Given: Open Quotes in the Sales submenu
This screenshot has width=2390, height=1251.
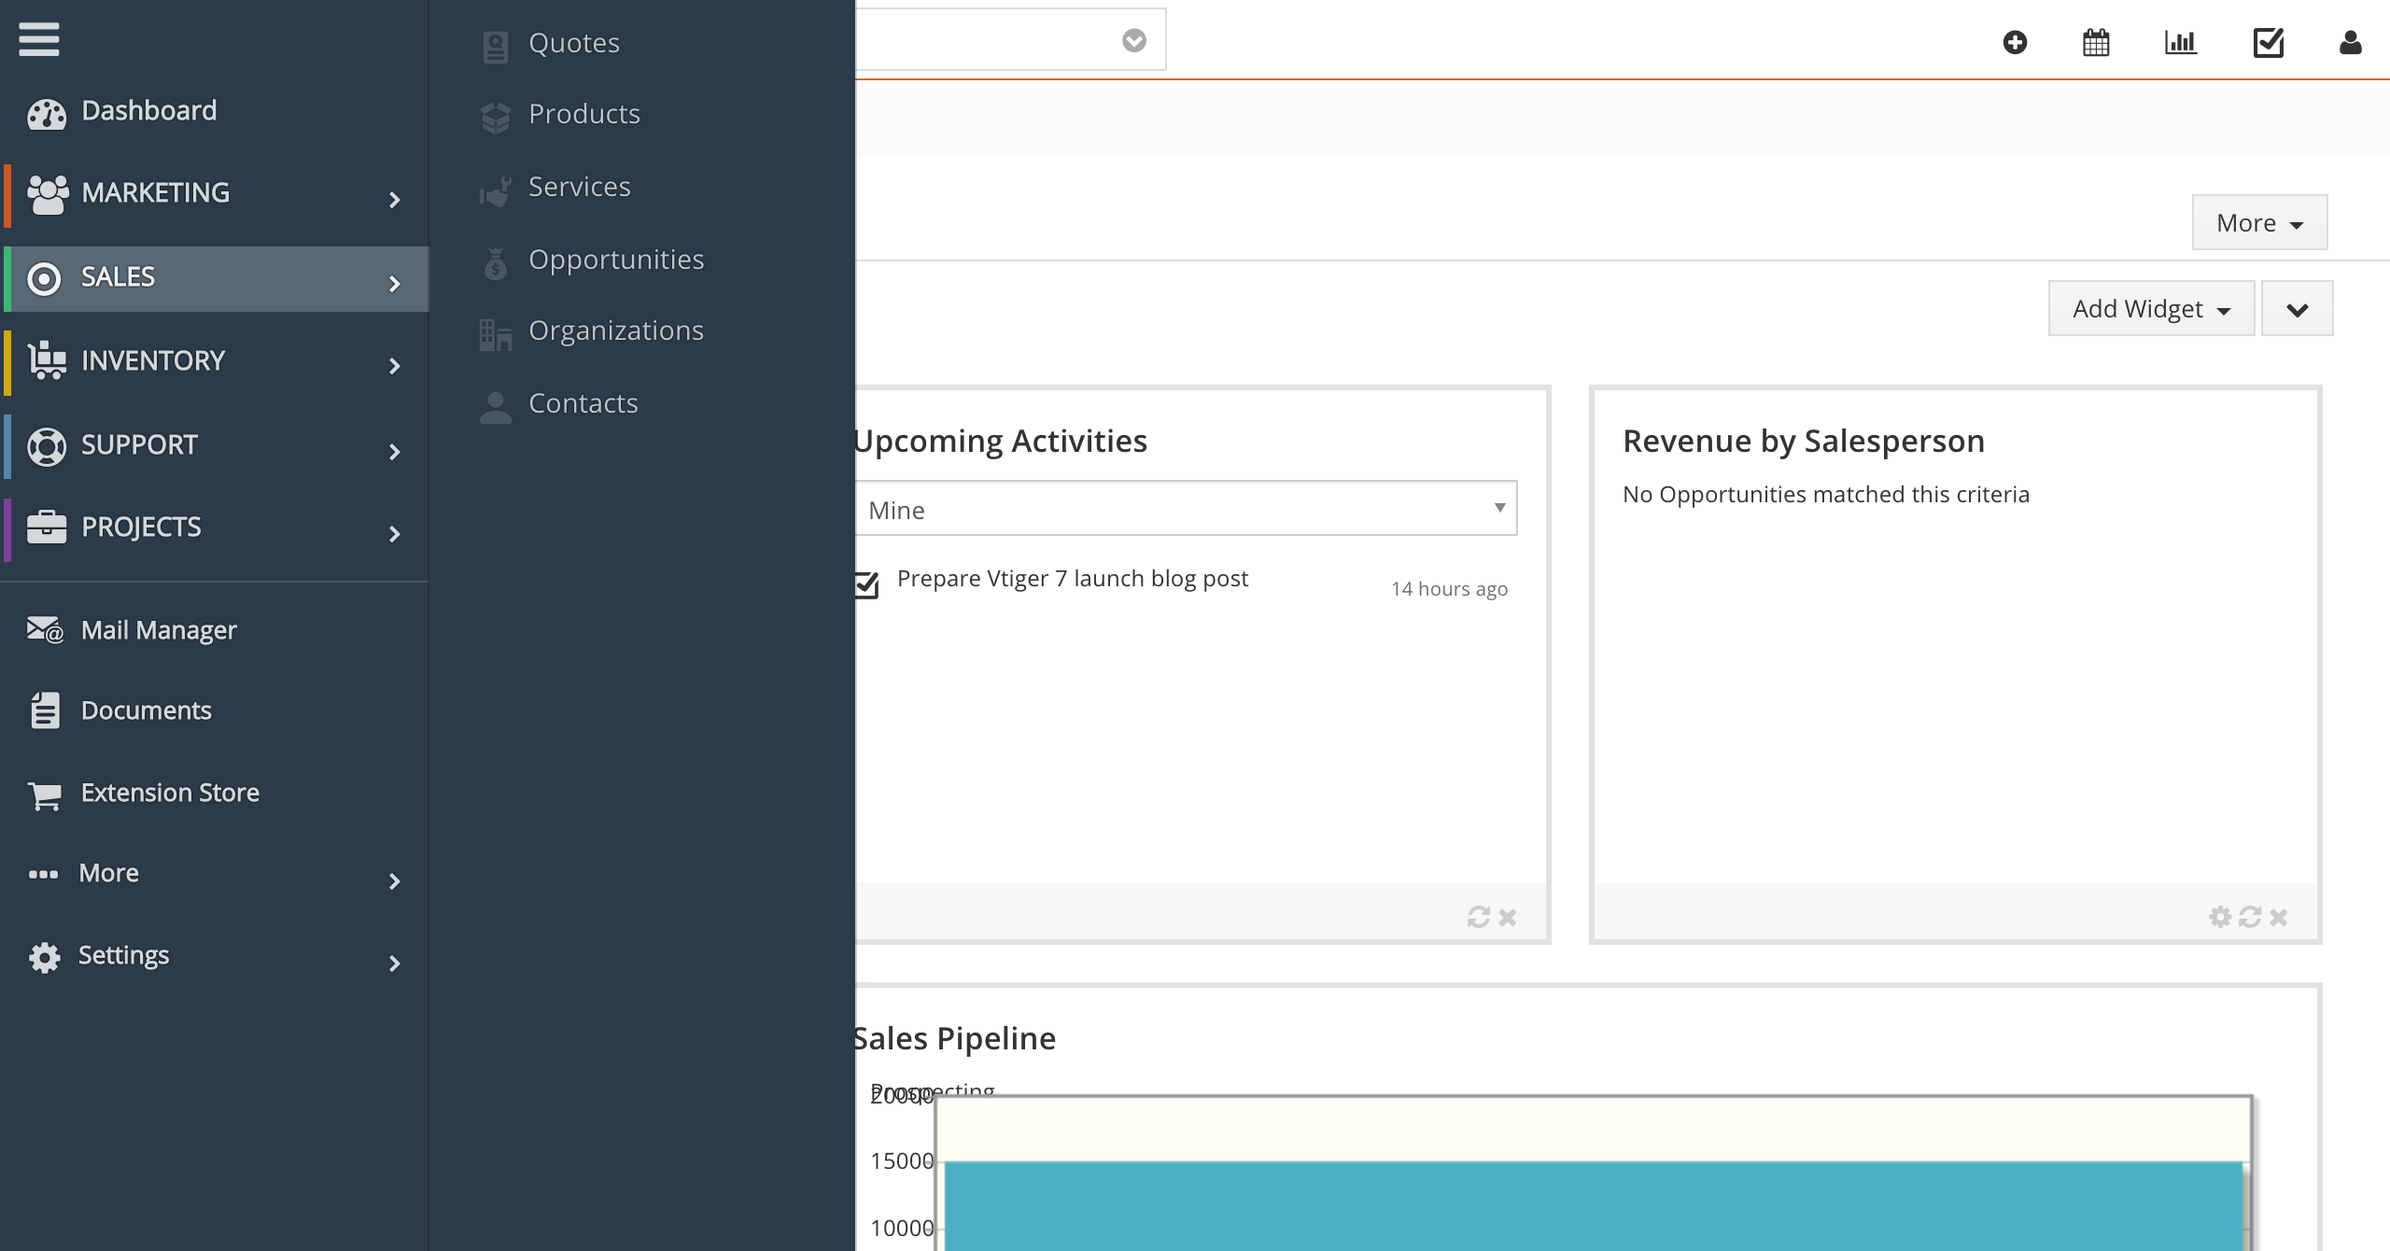Looking at the screenshot, I should pos(573,43).
